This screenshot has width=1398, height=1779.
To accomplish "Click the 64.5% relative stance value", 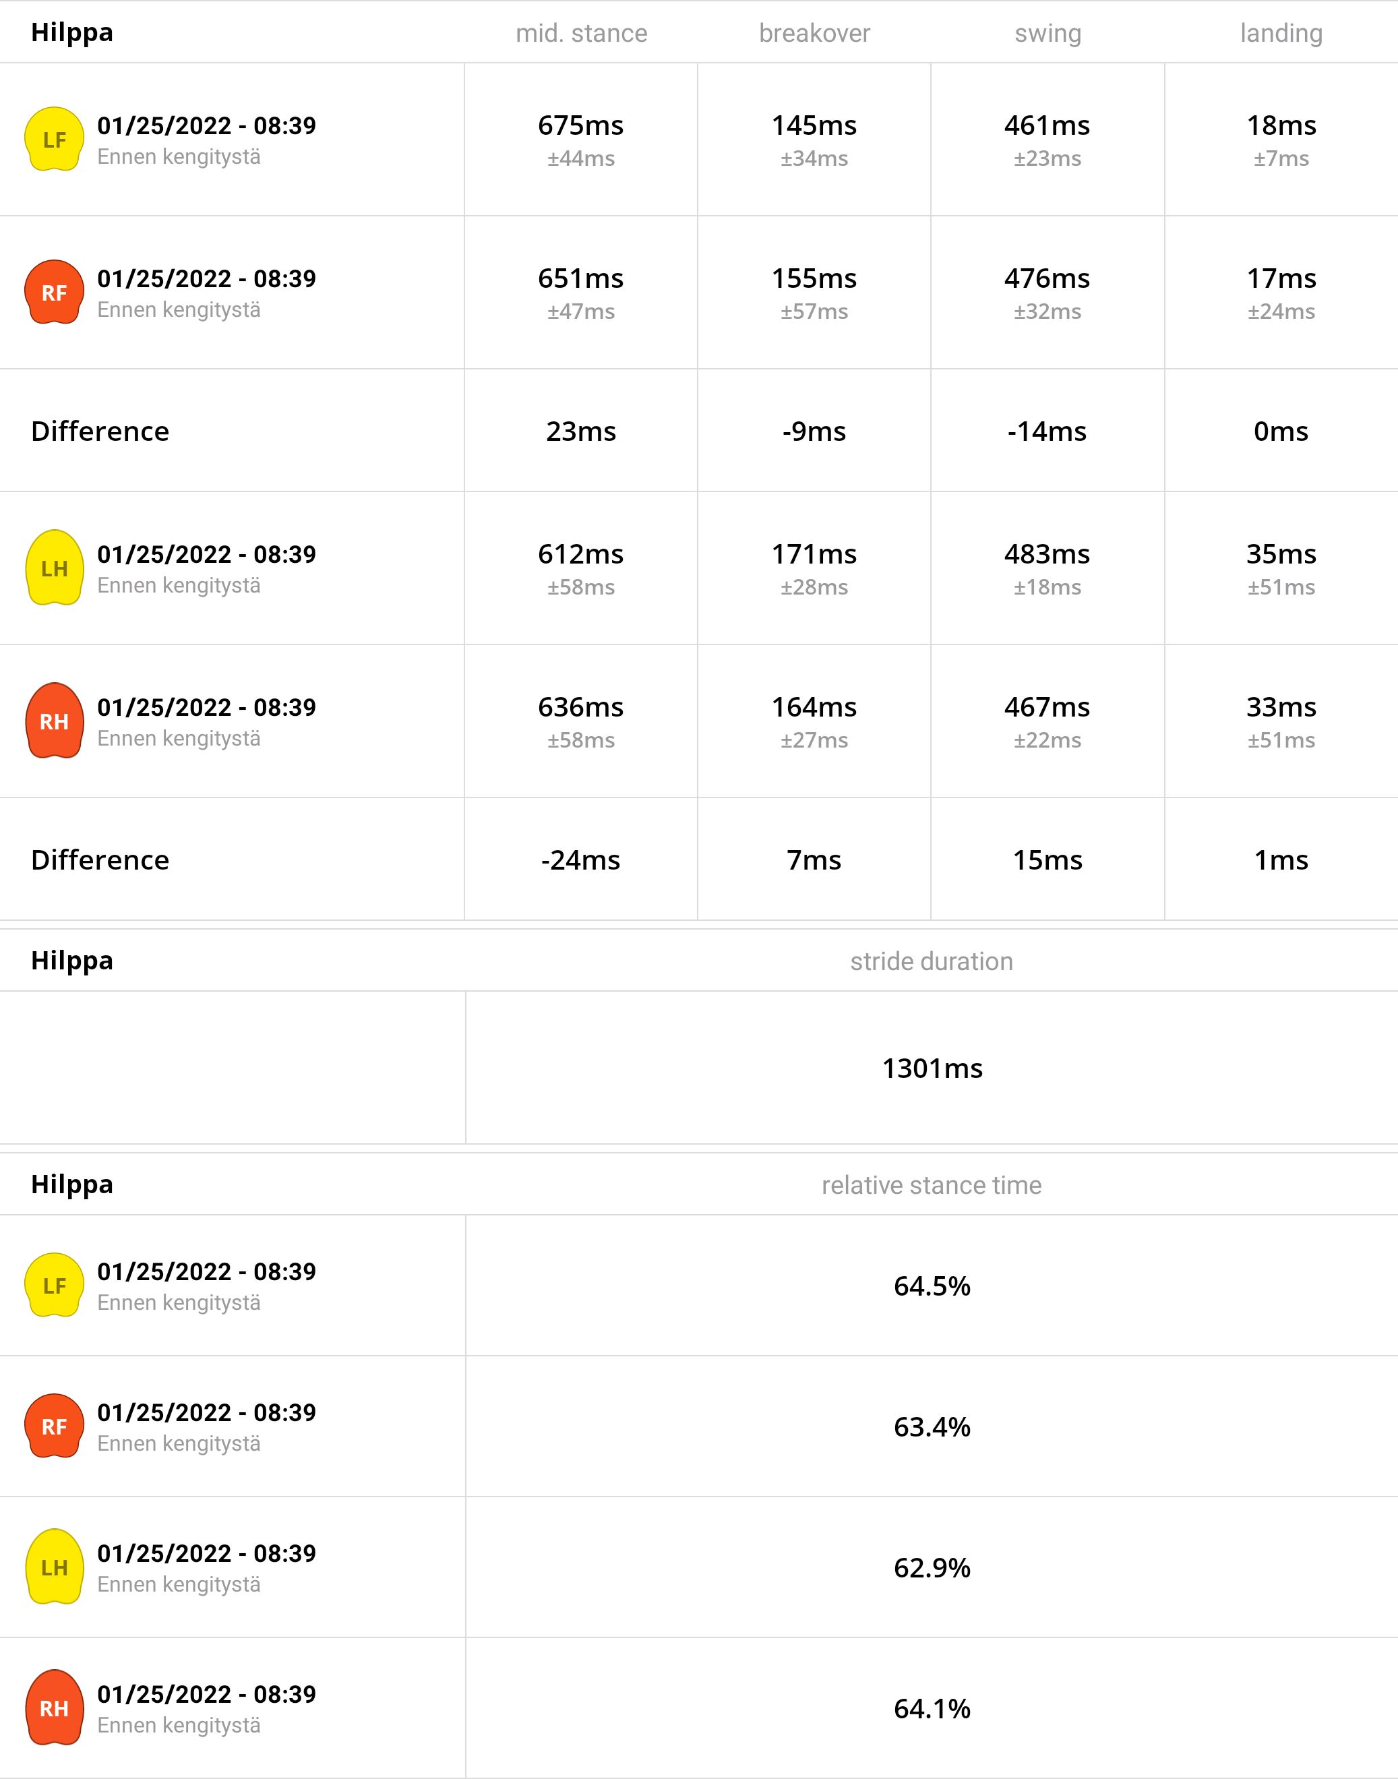I will (x=932, y=1286).
